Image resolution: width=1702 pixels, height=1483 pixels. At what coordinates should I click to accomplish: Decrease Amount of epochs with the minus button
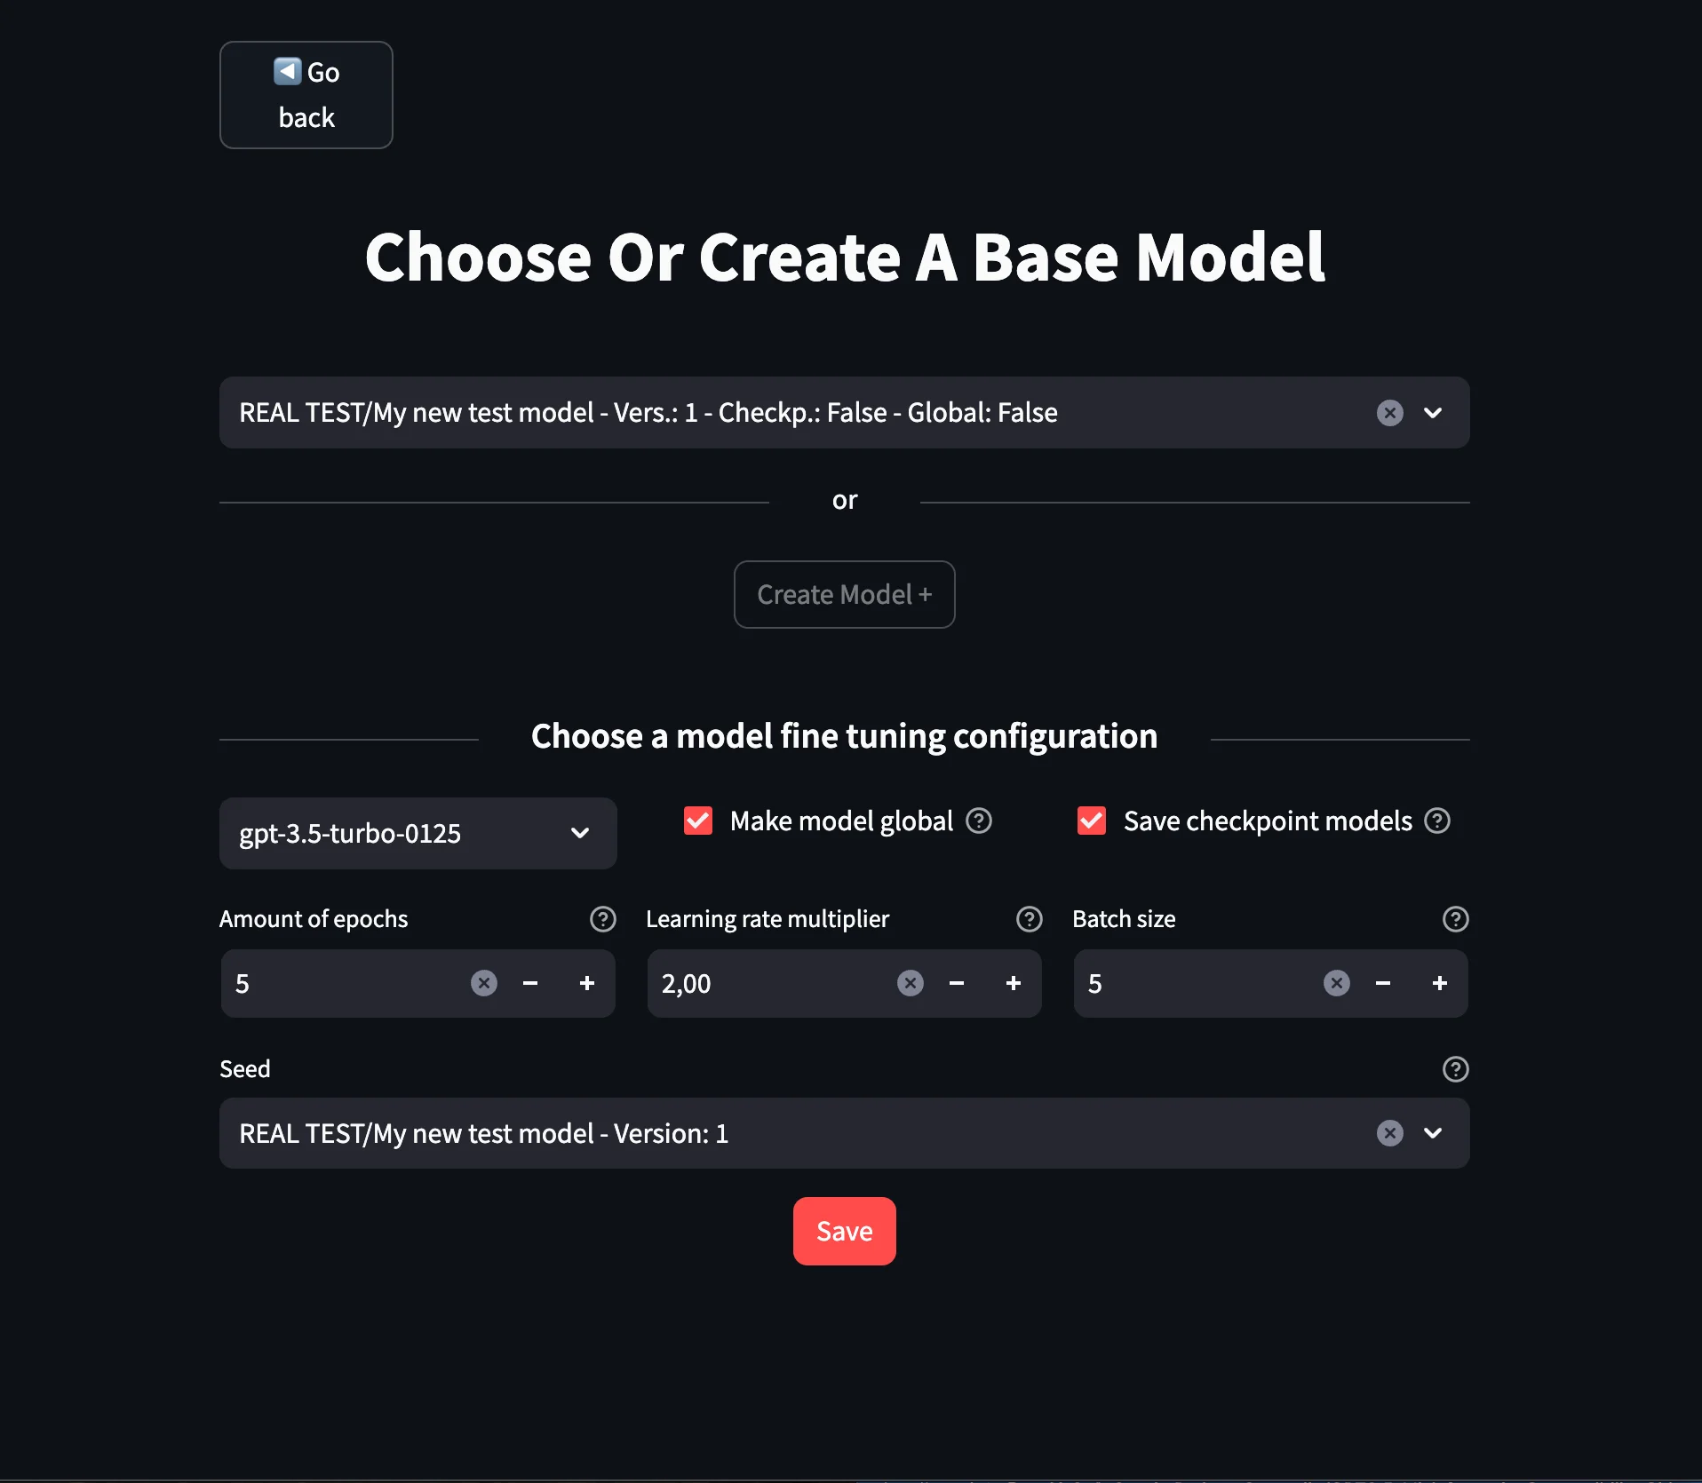pos(529,983)
